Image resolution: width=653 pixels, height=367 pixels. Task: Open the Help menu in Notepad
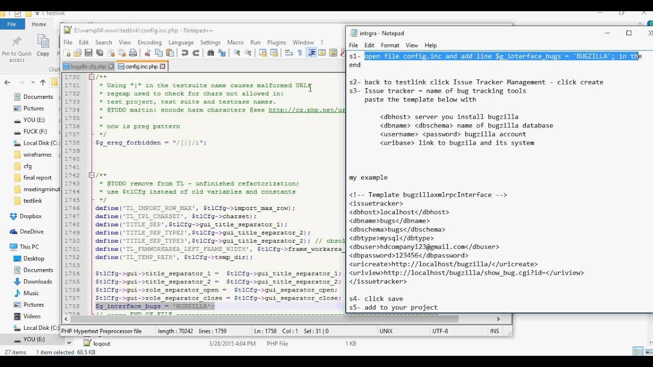(x=431, y=45)
